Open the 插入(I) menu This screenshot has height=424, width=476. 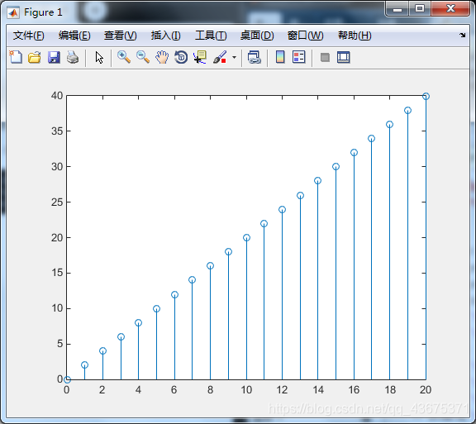pos(166,36)
